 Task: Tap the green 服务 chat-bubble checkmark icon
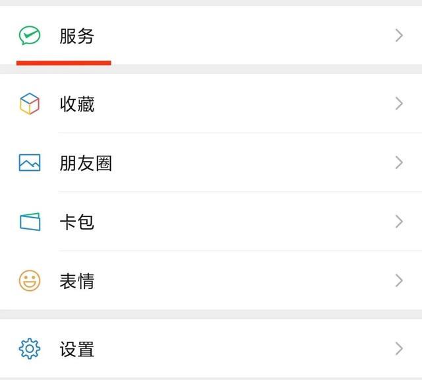pyautogui.click(x=30, y=36)
